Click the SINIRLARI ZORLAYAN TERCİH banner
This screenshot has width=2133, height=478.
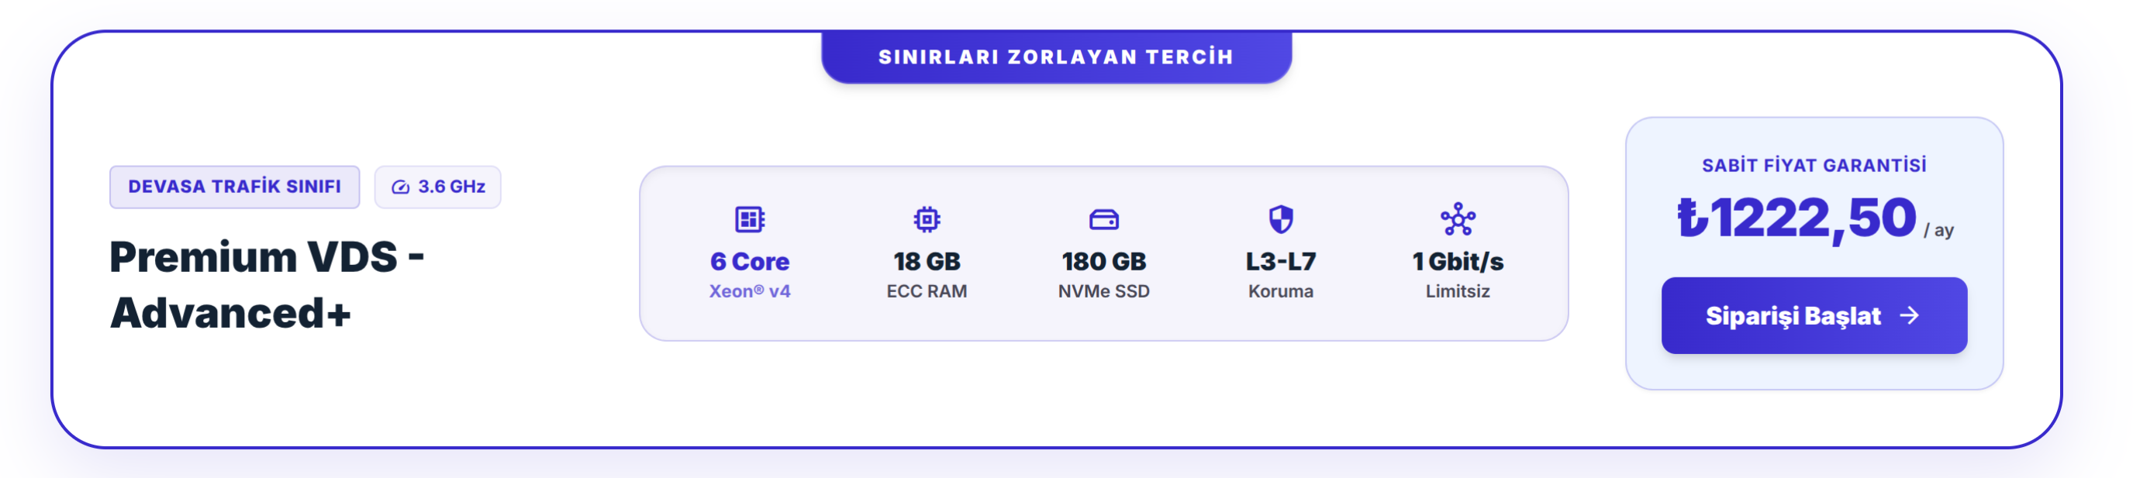1056,57
